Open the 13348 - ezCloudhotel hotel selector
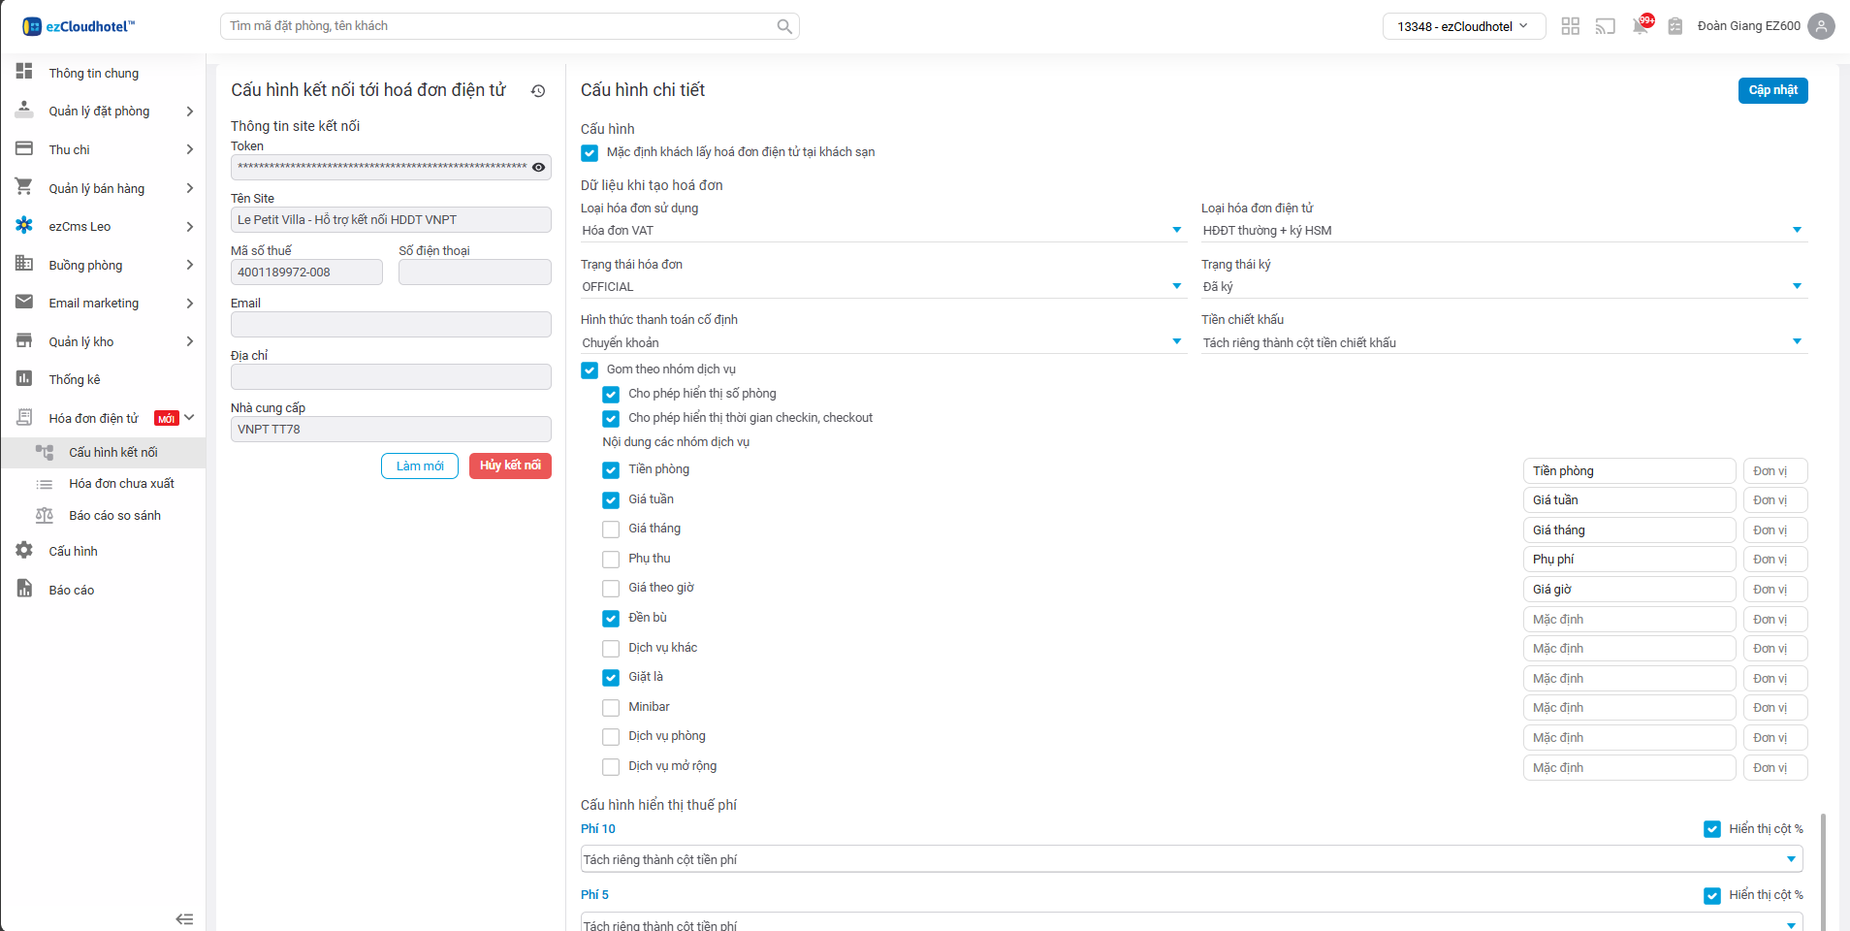Viewport: 1850px width, 931px height. coord(1461,26)
